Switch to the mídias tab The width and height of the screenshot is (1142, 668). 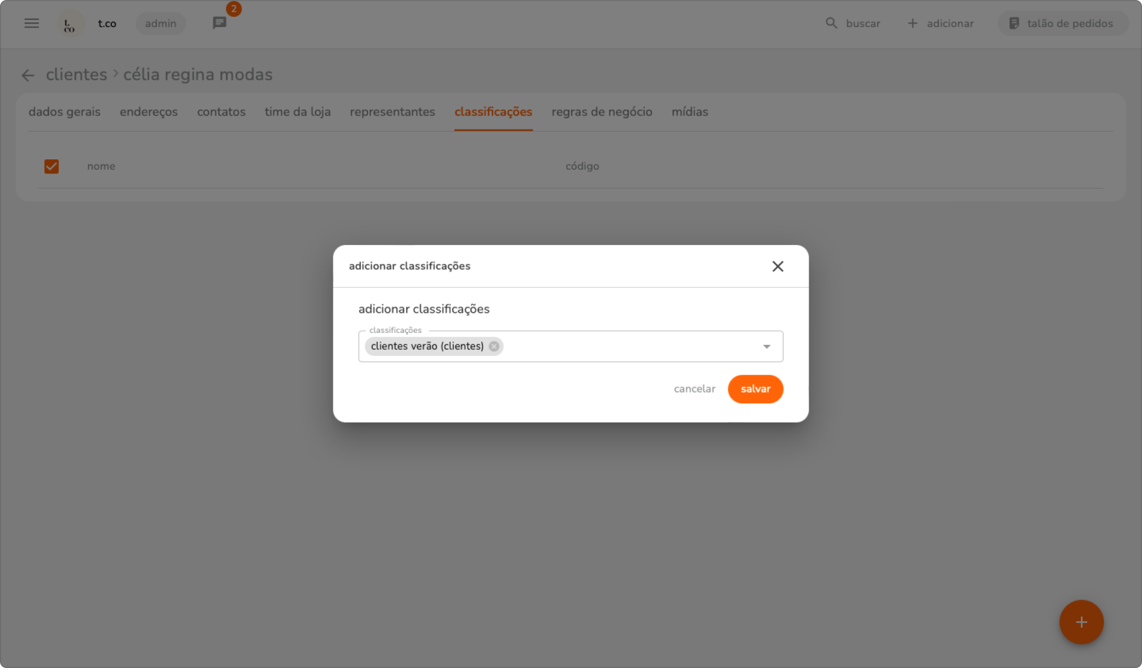(689, 112)
